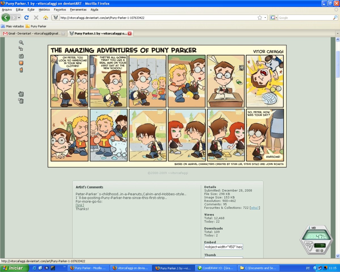Image resolution: width=340 pixels, height=272 pixels.
Task: Open the Editar menu
Action: tap(20, 10)
